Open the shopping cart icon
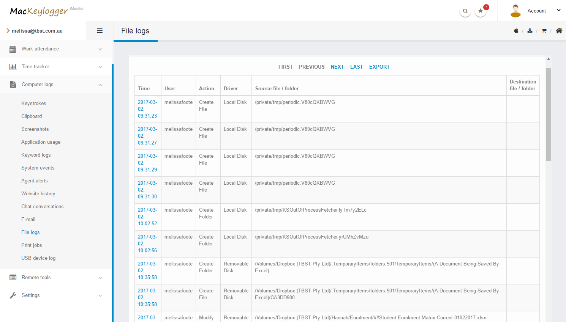 click(x=544, y=31)
